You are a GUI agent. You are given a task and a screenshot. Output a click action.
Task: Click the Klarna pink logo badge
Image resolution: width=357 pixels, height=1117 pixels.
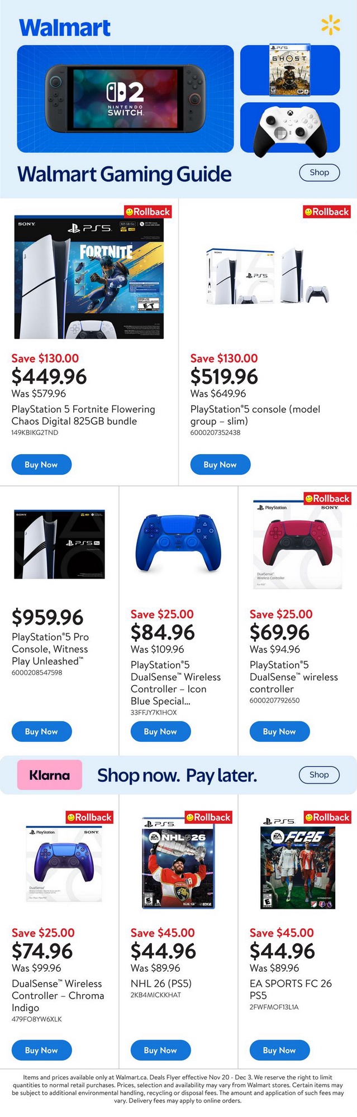point(50,775)
